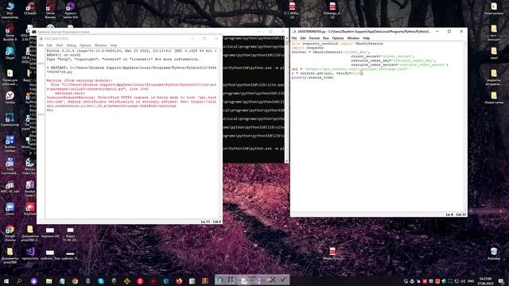Open Options menu in IDLE Shell window
The height and width of the screenshot is (286, 509).
tap(85, 45)
